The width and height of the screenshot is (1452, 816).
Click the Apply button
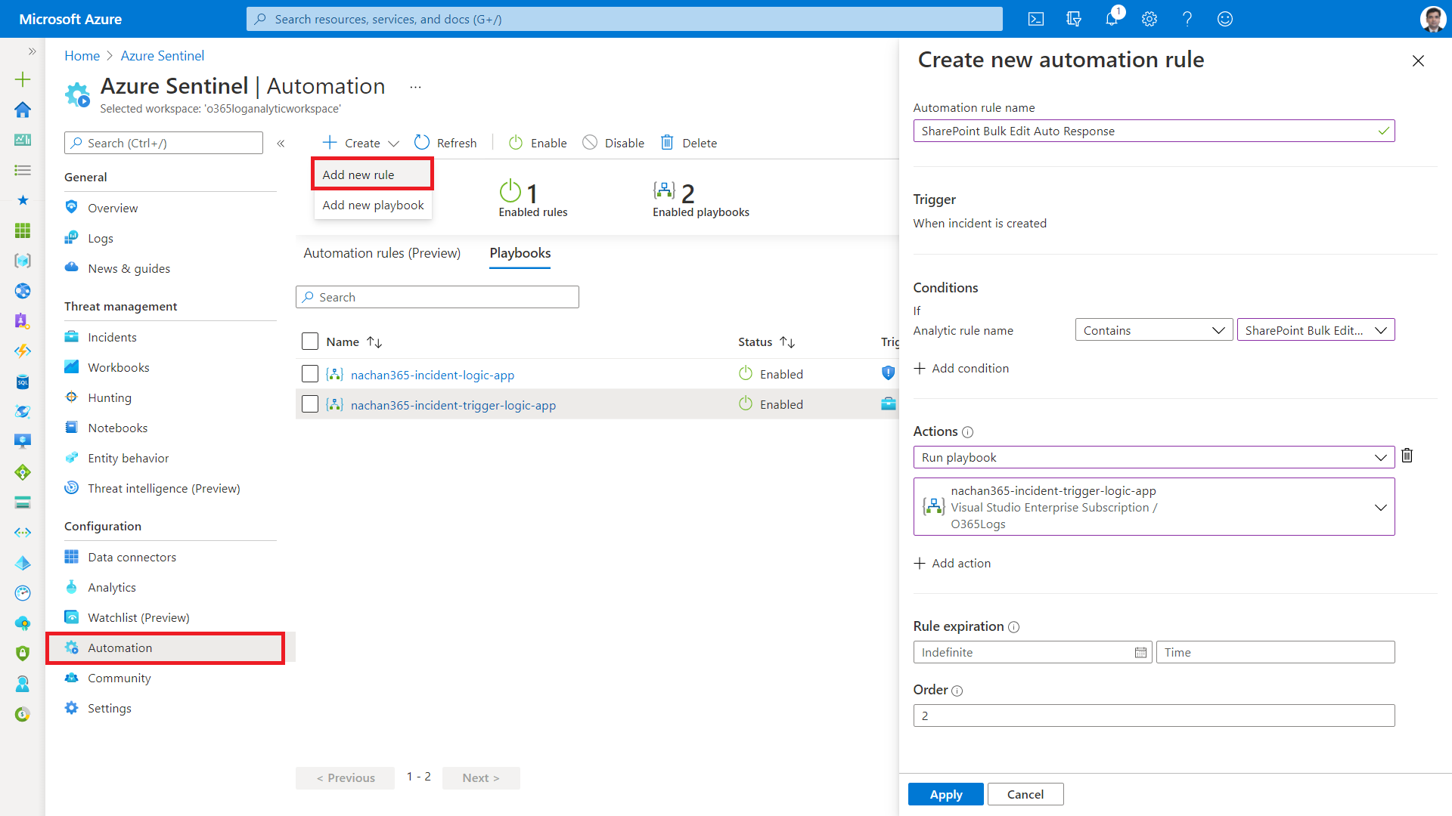tap(945, 794)
